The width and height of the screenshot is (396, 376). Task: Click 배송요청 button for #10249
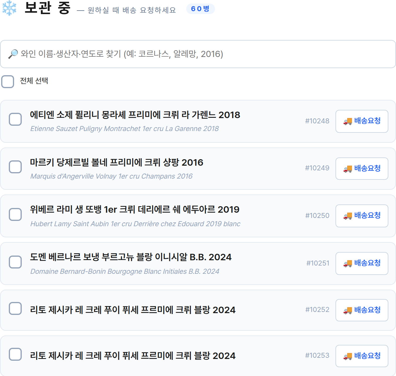click(x=362, y=169)
